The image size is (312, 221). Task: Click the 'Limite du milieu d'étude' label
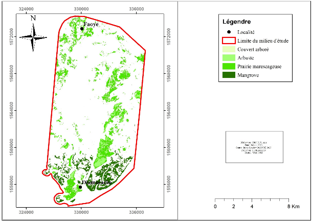(x=263, y=41)
